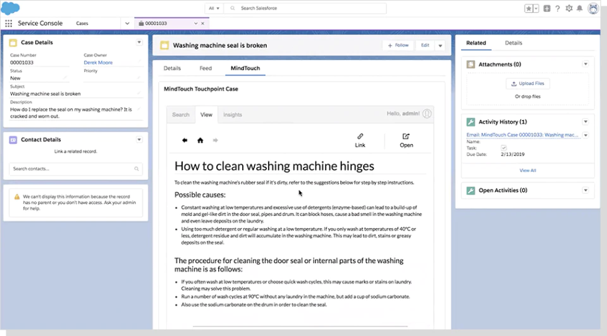
Task: Click the briefcase icon on tab 00001033
Action: click(x=141, y=23)
